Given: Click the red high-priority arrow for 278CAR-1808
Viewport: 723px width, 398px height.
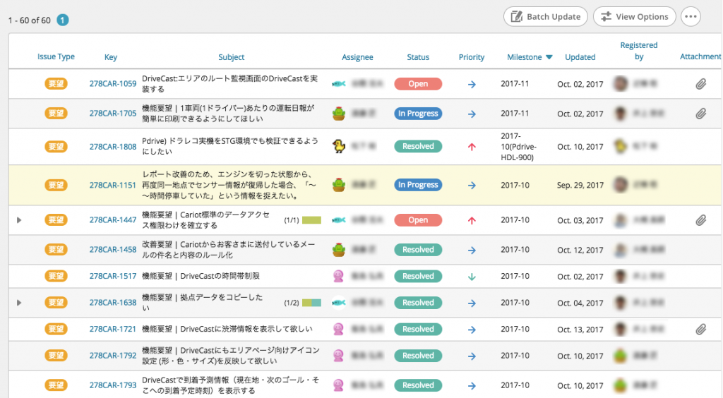Looking at the screenshot, I should pos(472,147).
